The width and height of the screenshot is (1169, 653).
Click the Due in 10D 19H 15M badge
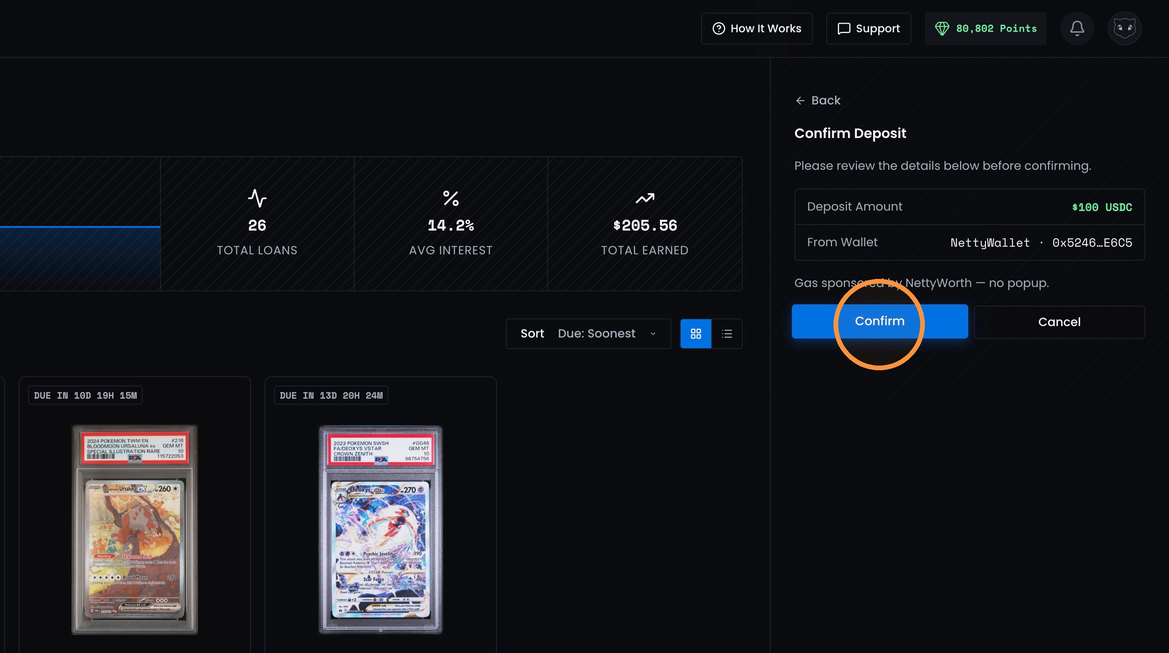pos(85,395)
